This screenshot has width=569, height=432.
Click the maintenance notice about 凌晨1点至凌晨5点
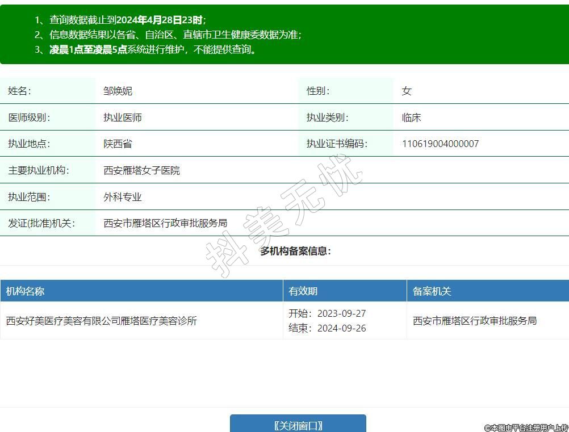point(153,49)
